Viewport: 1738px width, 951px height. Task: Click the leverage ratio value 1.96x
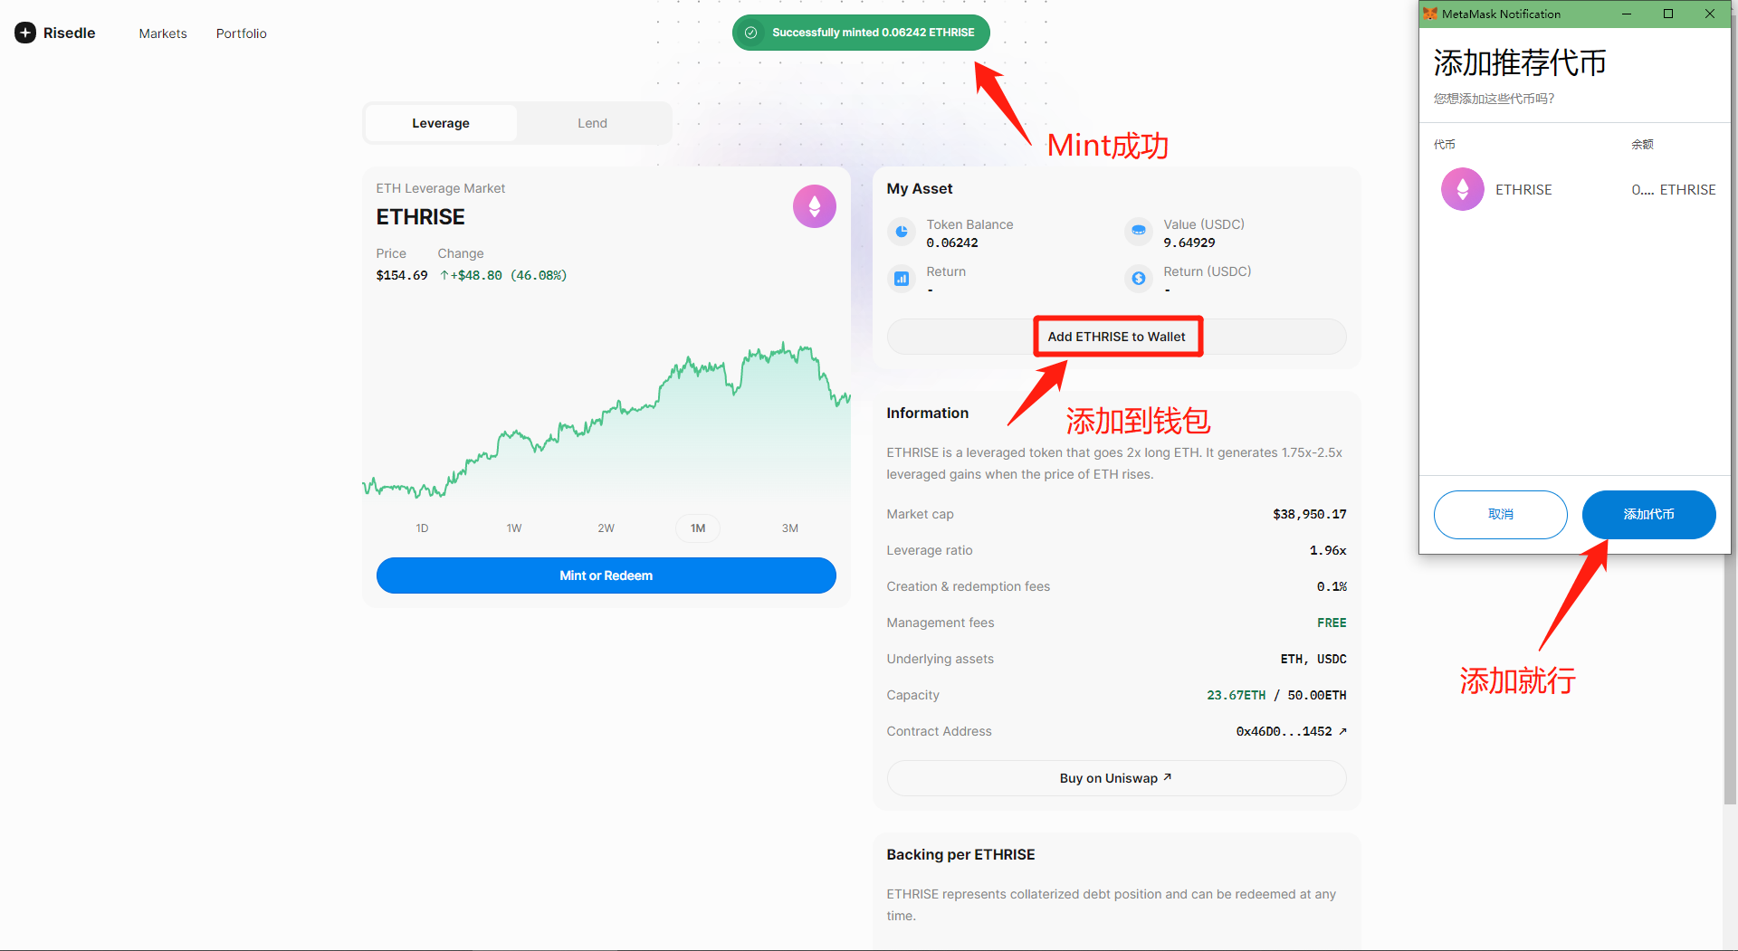[x=1328, y=550]
